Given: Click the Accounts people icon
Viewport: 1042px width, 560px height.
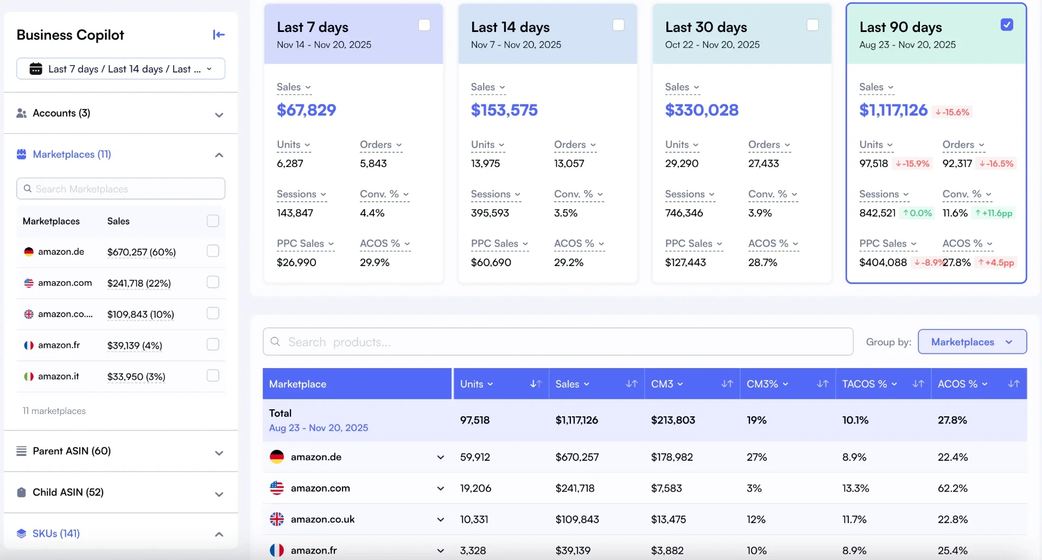Looking at the screenshot, I should (x=22, y=113).
